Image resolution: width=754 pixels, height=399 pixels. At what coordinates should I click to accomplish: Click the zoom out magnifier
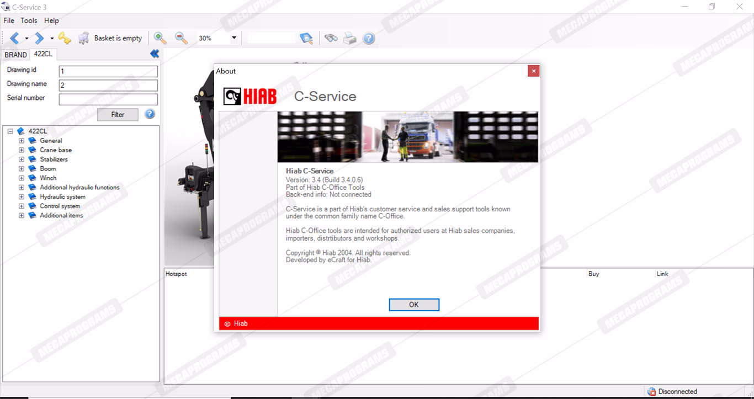(181, 38)
